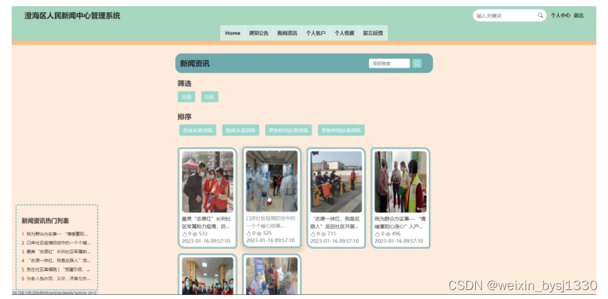Open the volunteers in red vests thumbnail

pos(208,181)
